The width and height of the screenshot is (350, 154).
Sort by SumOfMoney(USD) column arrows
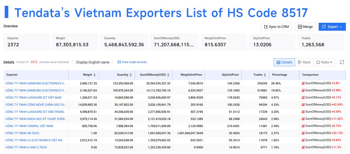click(x=168, y=75)
